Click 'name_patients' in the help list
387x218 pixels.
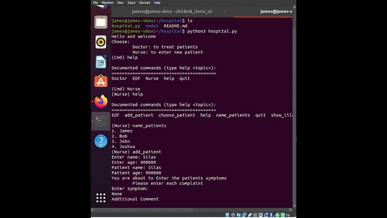tap(233, 115)
